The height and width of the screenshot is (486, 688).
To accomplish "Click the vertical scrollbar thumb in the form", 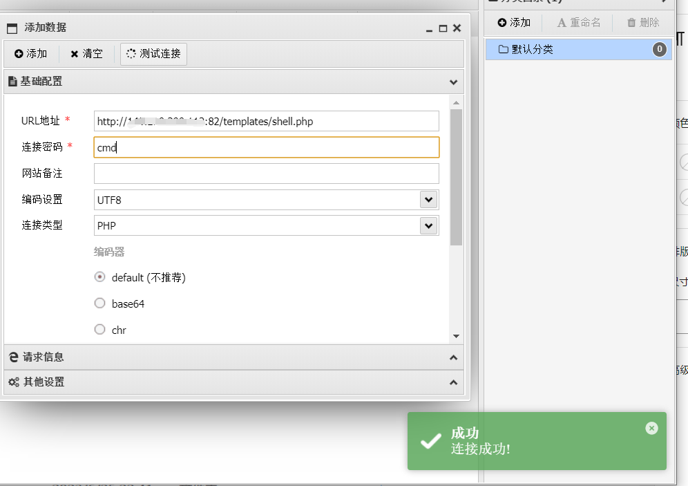I will tap(457, 178).
